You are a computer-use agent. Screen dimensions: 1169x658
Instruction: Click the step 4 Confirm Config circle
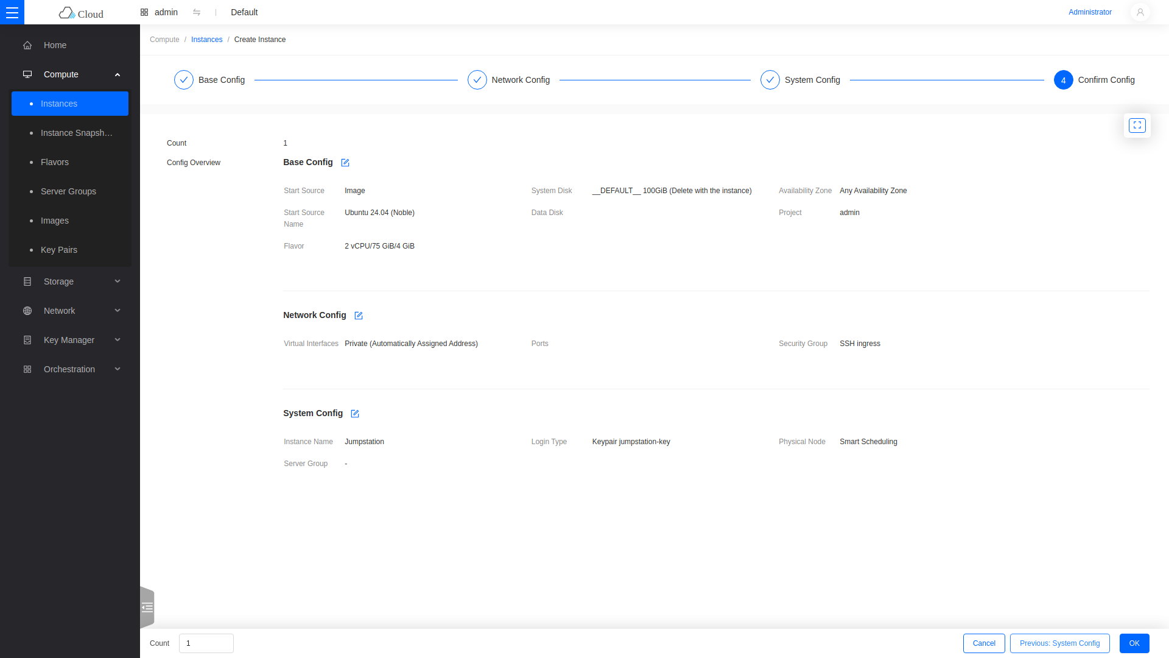point(1064,80)
